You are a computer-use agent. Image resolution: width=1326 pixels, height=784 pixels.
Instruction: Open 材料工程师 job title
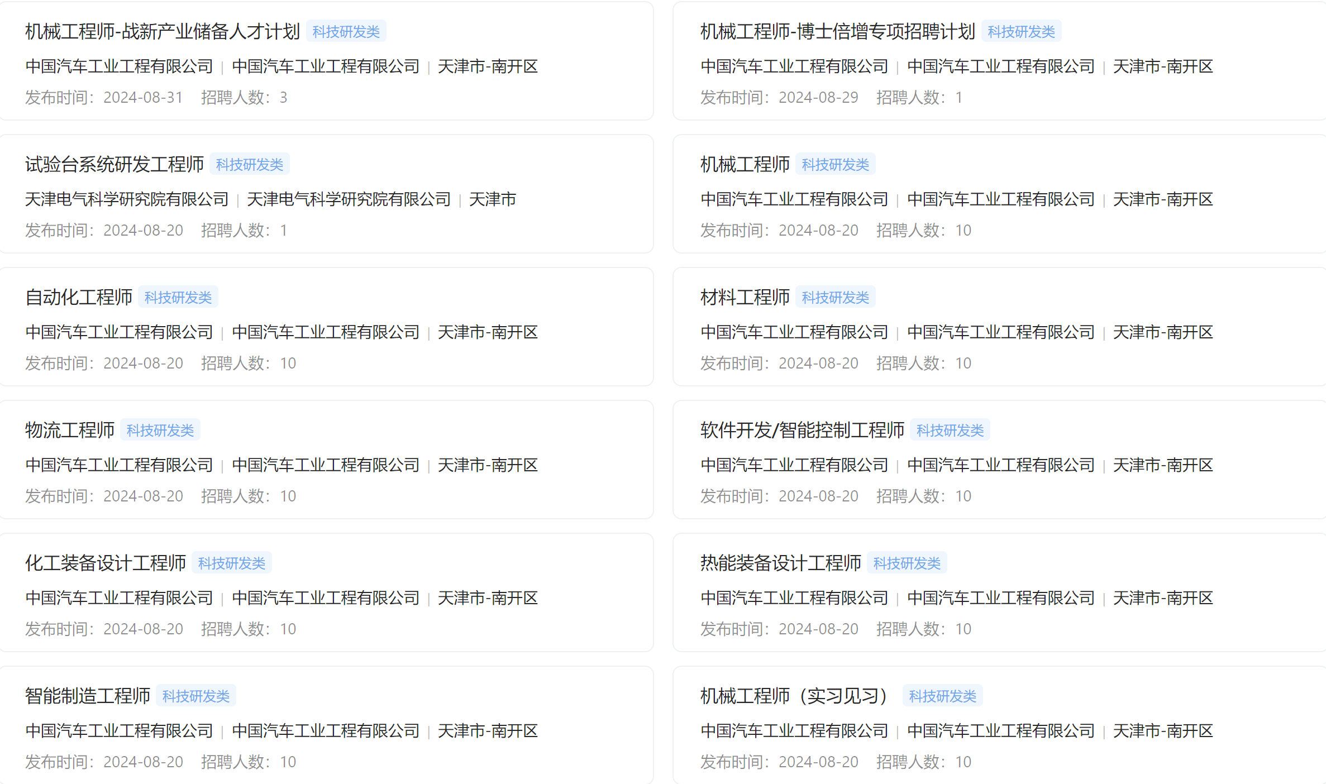point(745,298)
